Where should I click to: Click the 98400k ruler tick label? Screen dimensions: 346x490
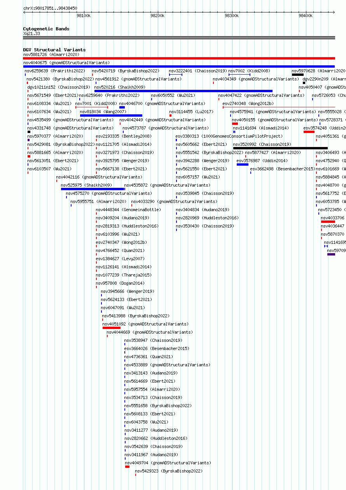[x=306, y=16]
